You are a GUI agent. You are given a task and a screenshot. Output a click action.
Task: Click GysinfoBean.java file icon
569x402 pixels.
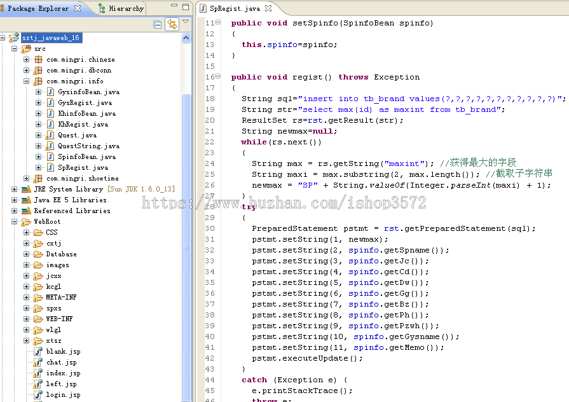pyautogui.click(x=50, y=92)
